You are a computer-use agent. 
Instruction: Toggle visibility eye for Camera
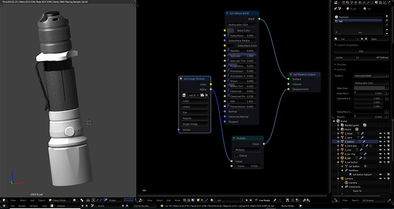click(380, 179)
